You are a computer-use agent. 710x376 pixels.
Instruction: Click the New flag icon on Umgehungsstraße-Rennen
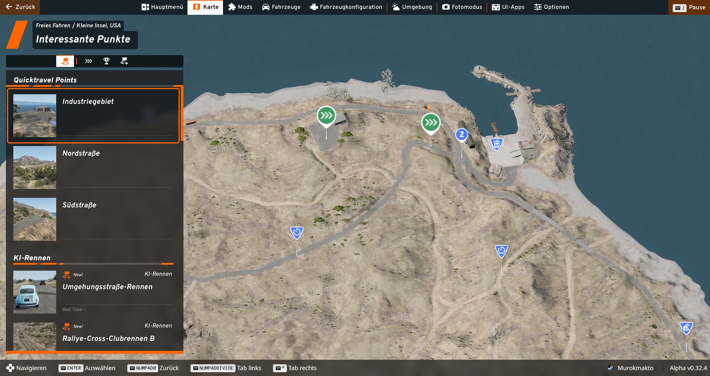click(67, 275)
